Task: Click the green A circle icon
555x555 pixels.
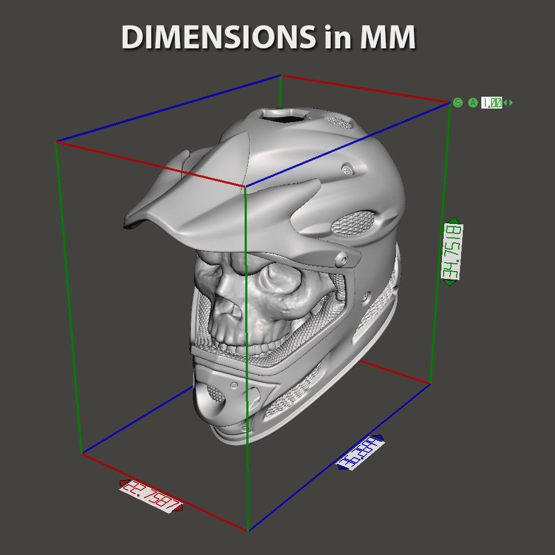Action: coord(473,103)
